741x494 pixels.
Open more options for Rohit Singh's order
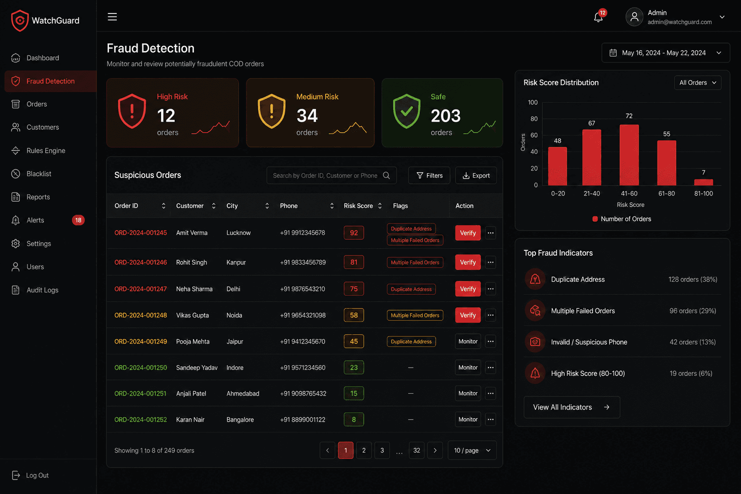(491, 262)
